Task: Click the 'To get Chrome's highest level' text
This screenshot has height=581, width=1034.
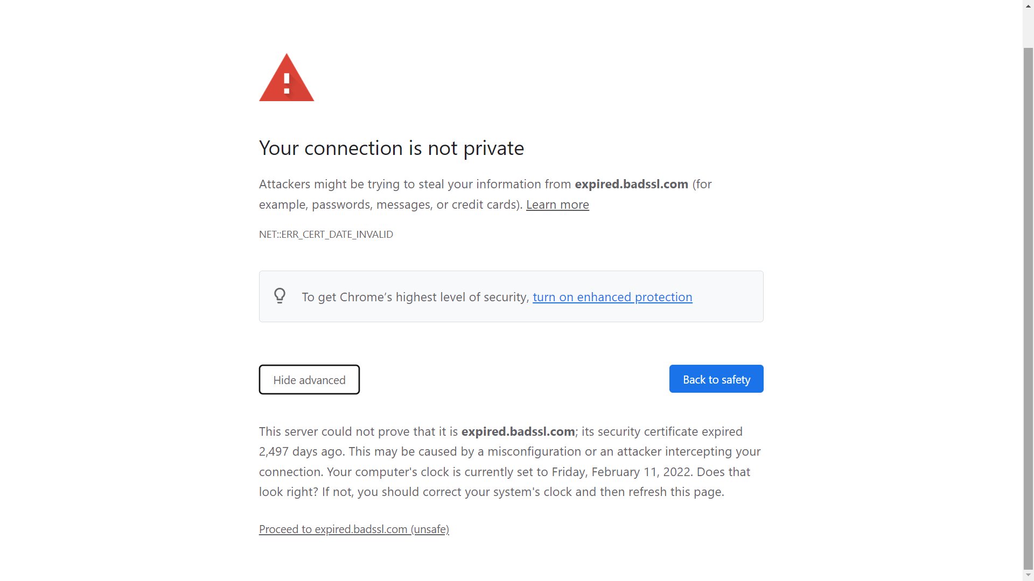Action: click(x=415, y=297)
